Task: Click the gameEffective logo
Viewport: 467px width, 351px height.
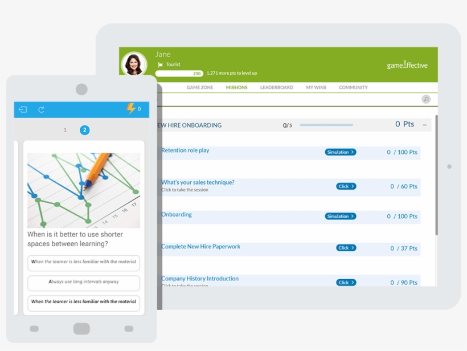Action: point(407,64)
